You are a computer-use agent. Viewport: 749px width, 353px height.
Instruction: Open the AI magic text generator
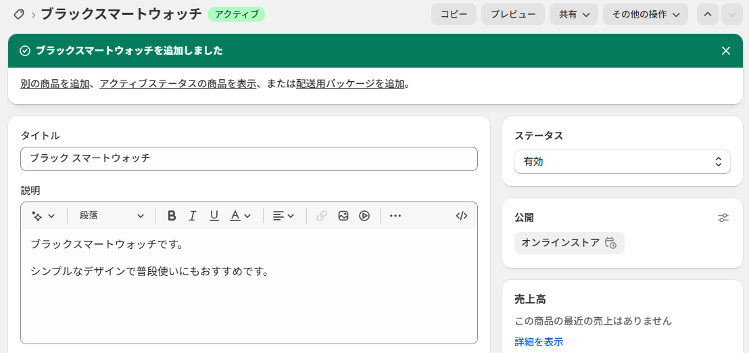tap(43, 216)
